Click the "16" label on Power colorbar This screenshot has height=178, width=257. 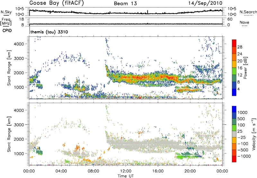(240, 68)
